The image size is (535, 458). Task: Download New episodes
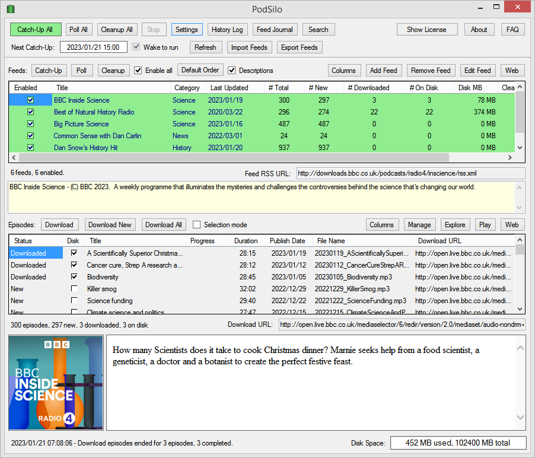tap(110, 224)
